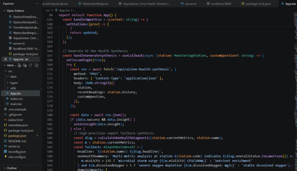This screenshot has width=297, height=171.
Task: Collapse all folders in the explorer
Action: click(x=36, y=65)
